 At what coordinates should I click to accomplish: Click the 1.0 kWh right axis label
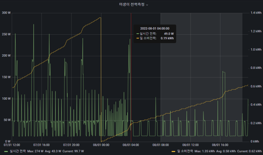(x=256, y=50)
